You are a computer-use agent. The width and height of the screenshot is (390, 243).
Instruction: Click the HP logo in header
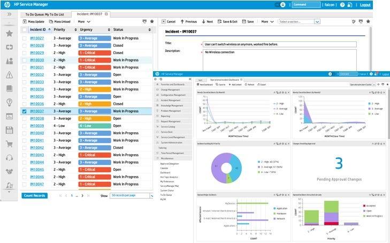click(x=7, y=4)
